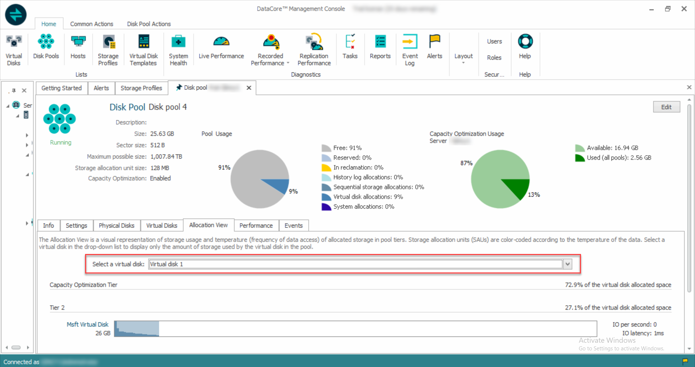Switch to the Virtual Disks tab
This screenshot has width=695, height=367.
(162, 225)
